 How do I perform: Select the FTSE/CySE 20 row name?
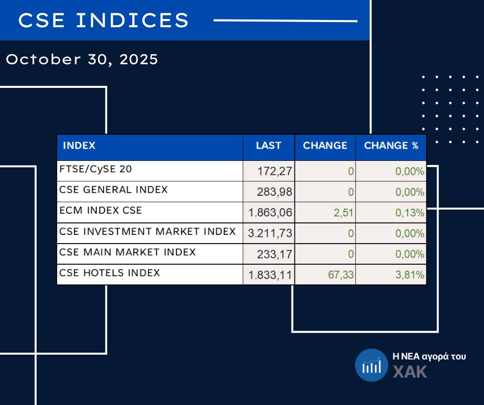point(92,169)
